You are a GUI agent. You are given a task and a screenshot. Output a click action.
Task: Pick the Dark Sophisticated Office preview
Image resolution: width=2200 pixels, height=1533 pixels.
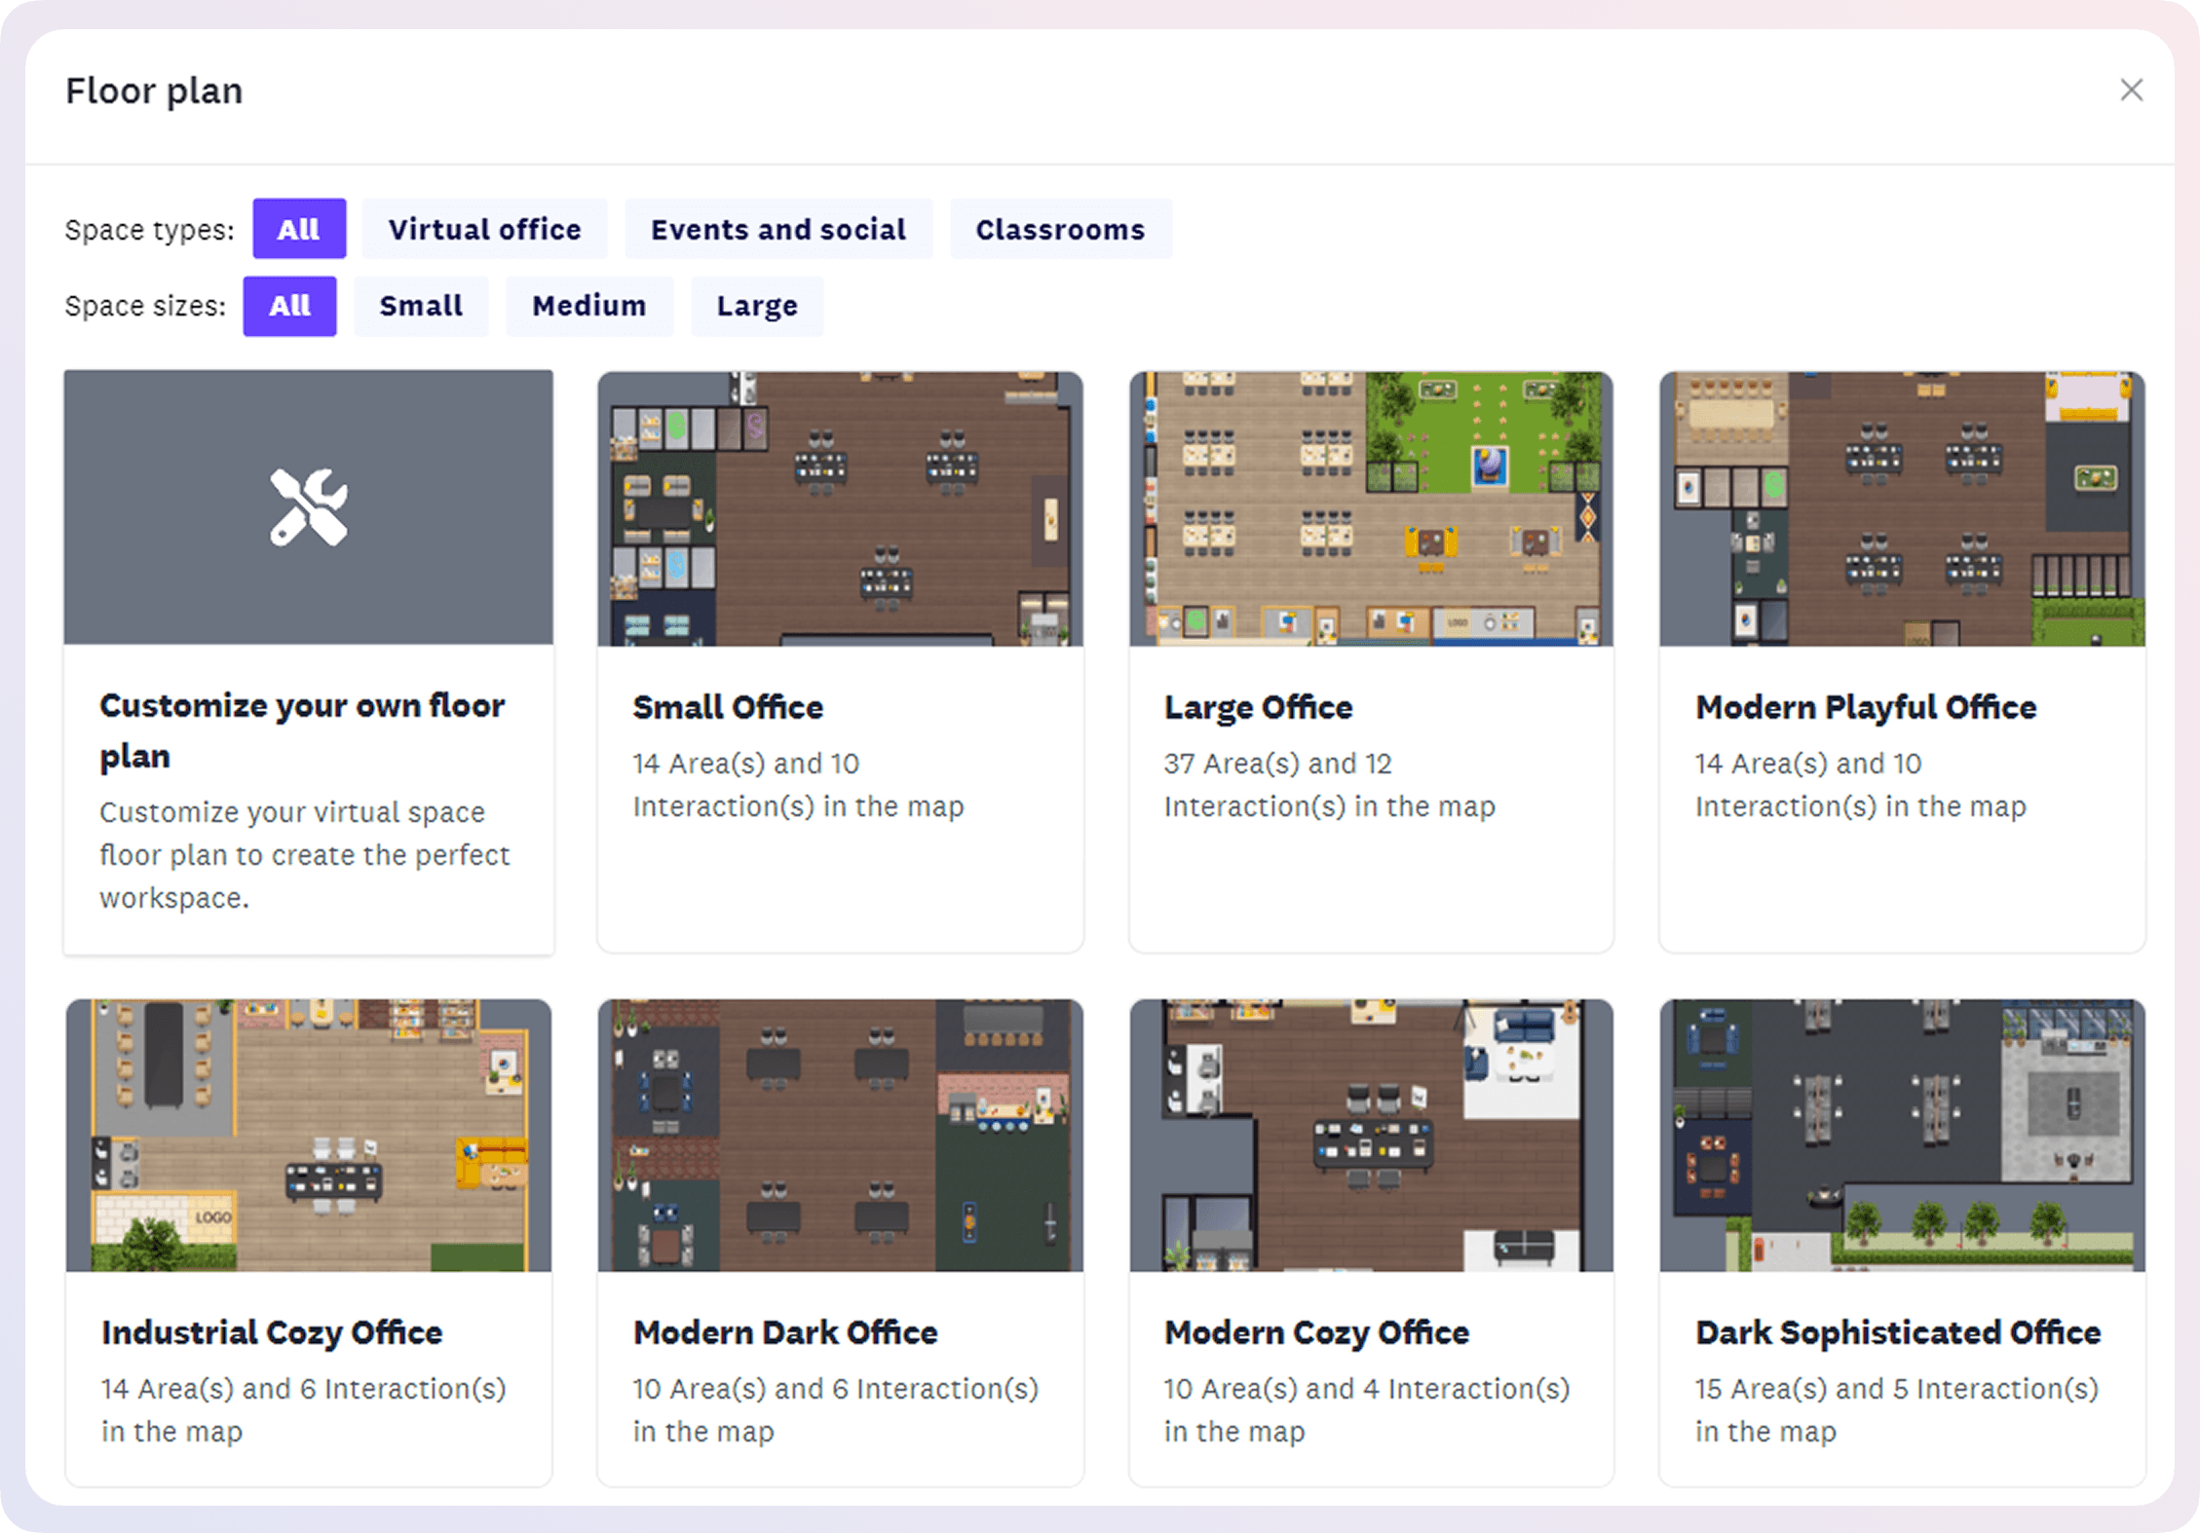pyautogui.click(x=1902, y=1135)
